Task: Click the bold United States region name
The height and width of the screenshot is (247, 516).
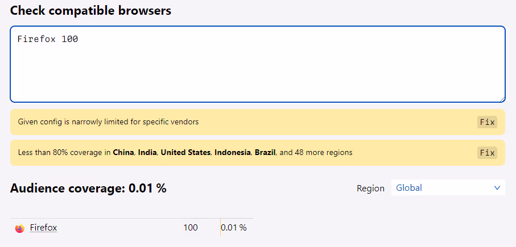Action: (x=185, y=153)
